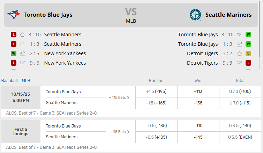Image resolution: width=263 pixels, height=153 pixels.
Task: Select Mariners -1.5 (+165) runline odds
Action: 156,103
